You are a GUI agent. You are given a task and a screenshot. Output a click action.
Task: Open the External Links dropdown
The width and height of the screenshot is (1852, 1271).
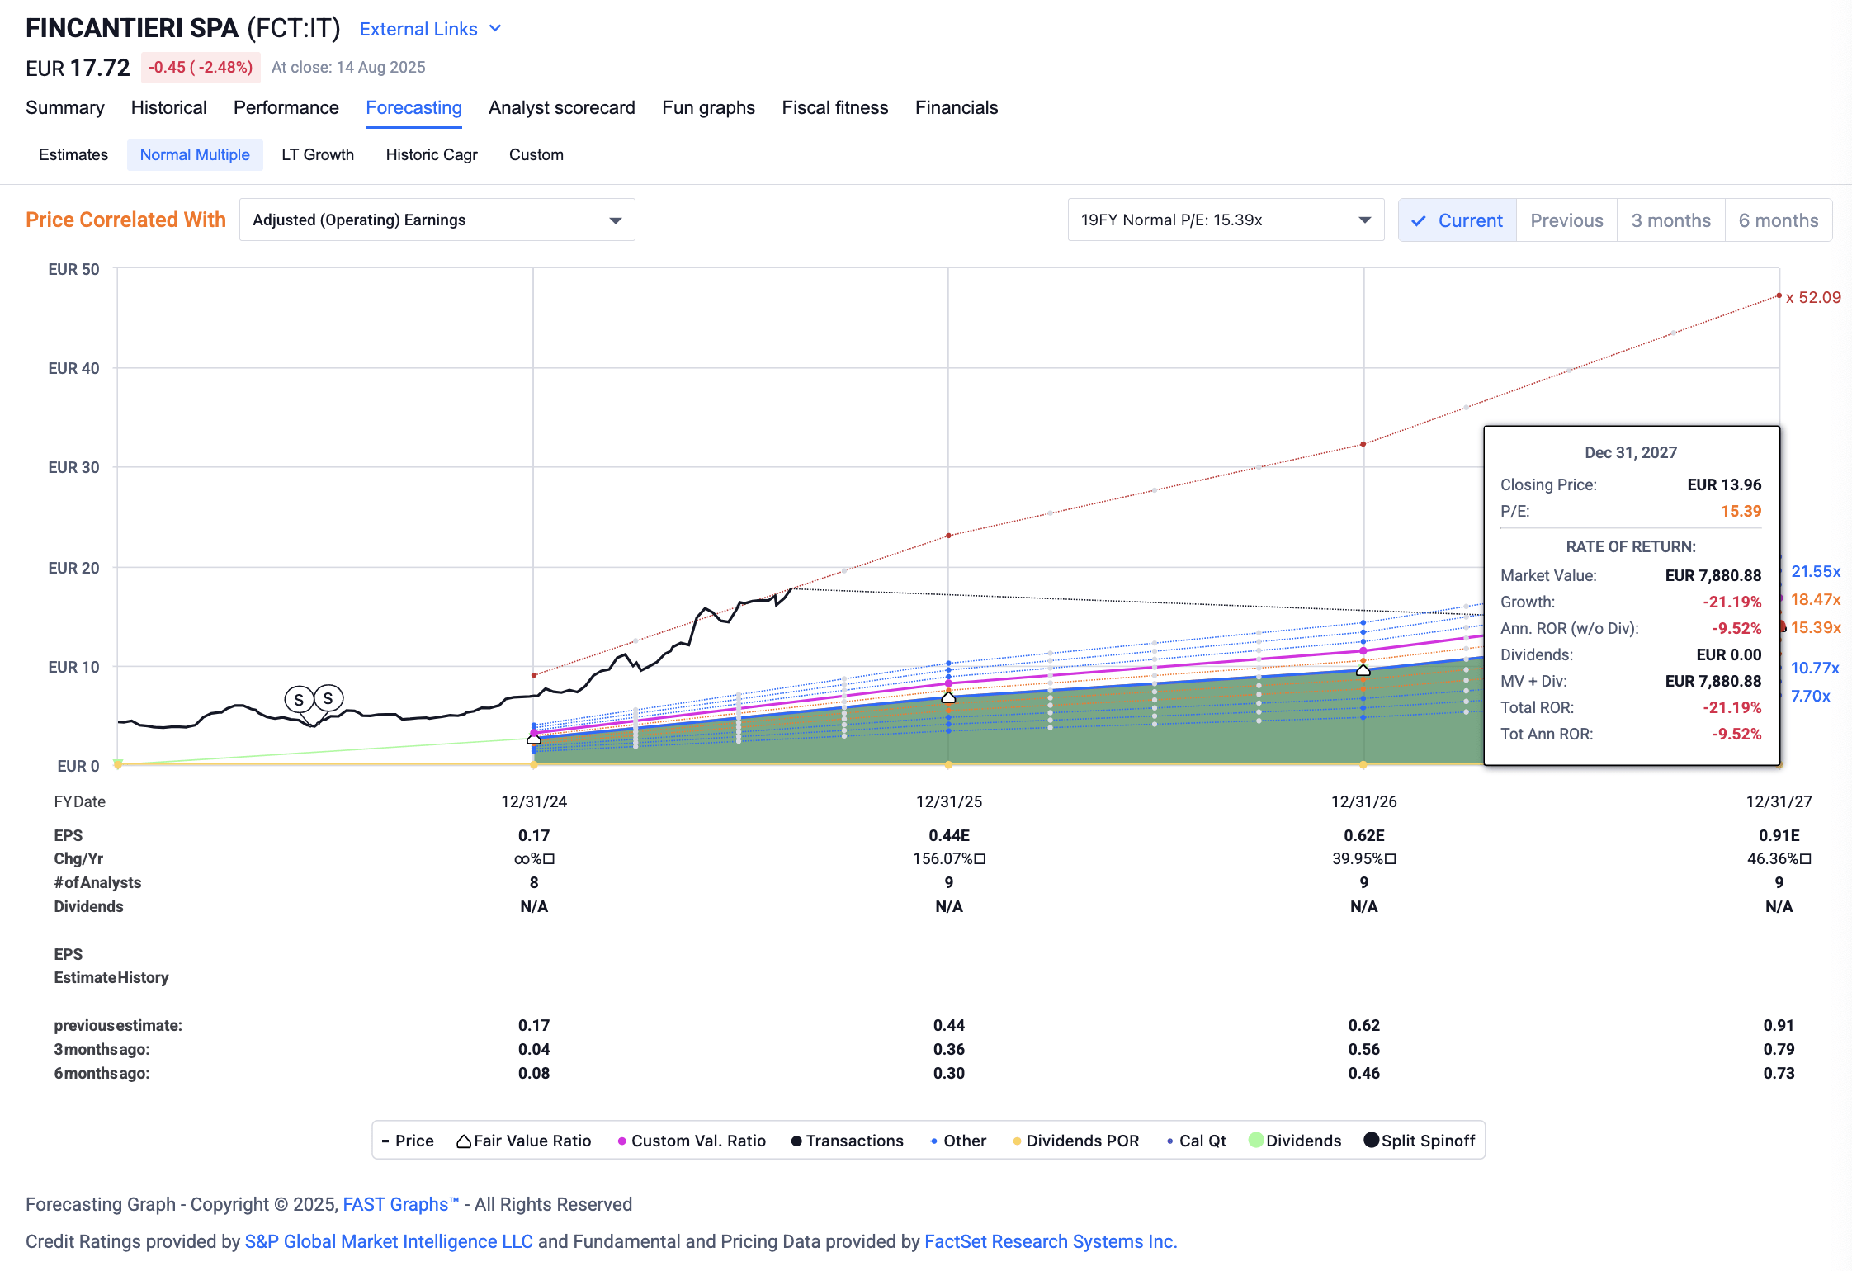click(x=430, y=29)
